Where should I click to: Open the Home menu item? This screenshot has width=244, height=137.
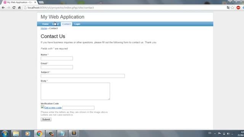click(x=45, y=24)
